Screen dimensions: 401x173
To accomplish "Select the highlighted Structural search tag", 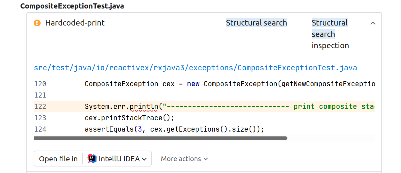I will point(256,23).
